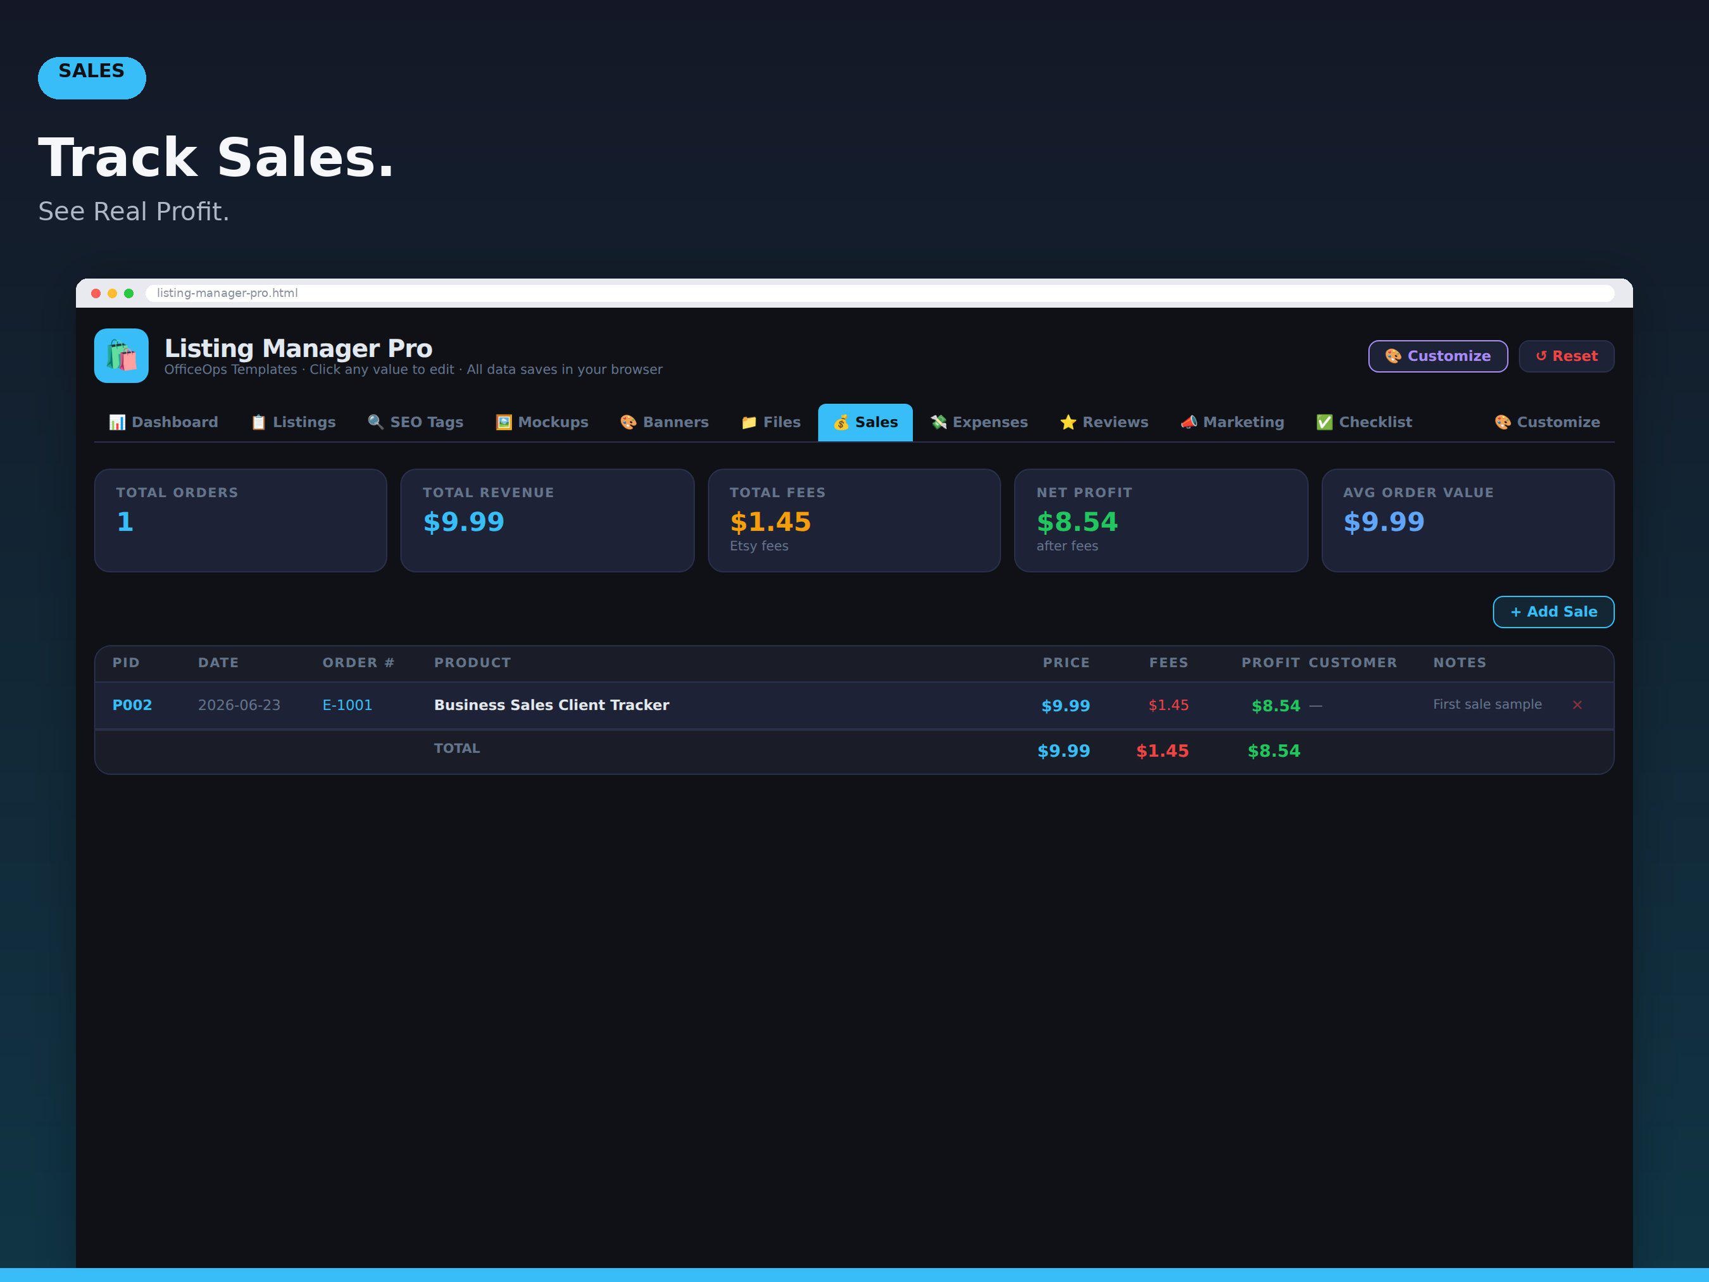The width and height of the screenshot is (1709, 1282).
Task: Delete the P002 sale row with X
Action: (x=1577, y=705)
